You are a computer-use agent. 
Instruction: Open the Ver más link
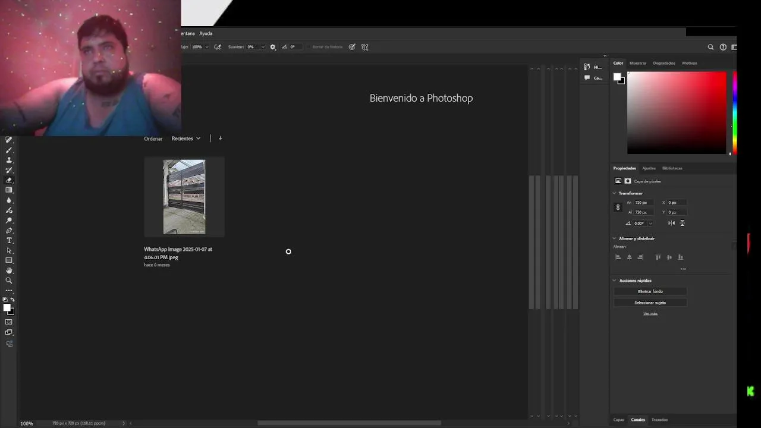[x=650, y=313]
